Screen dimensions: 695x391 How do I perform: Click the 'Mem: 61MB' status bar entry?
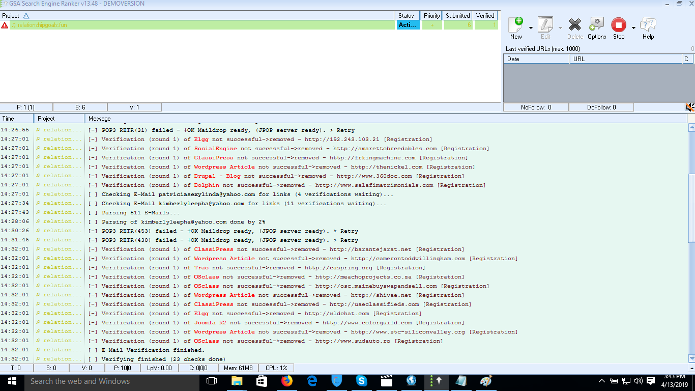coord(238,368)
